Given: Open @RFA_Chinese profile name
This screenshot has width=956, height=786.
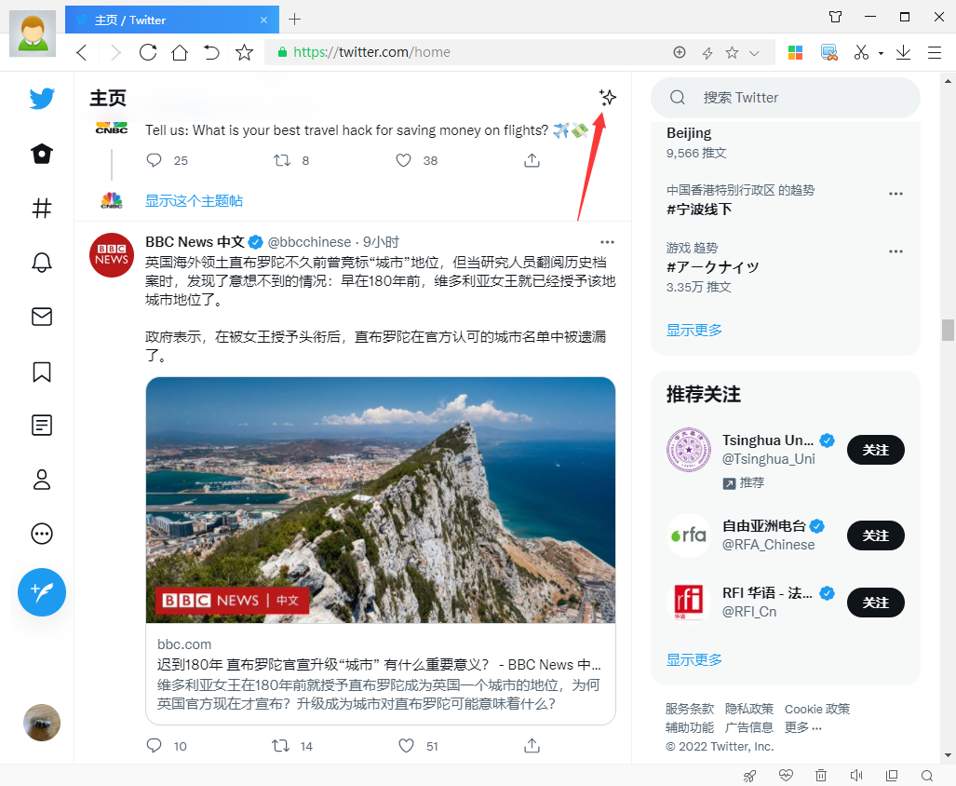Looking at the screenshot, I should pos(768,545).
